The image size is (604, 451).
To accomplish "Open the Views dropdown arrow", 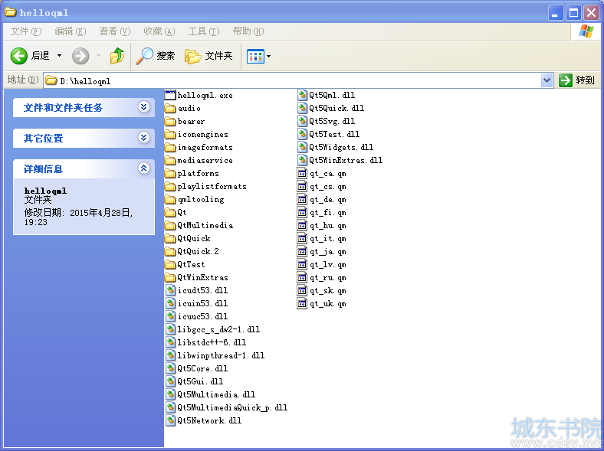I will 268,57.
